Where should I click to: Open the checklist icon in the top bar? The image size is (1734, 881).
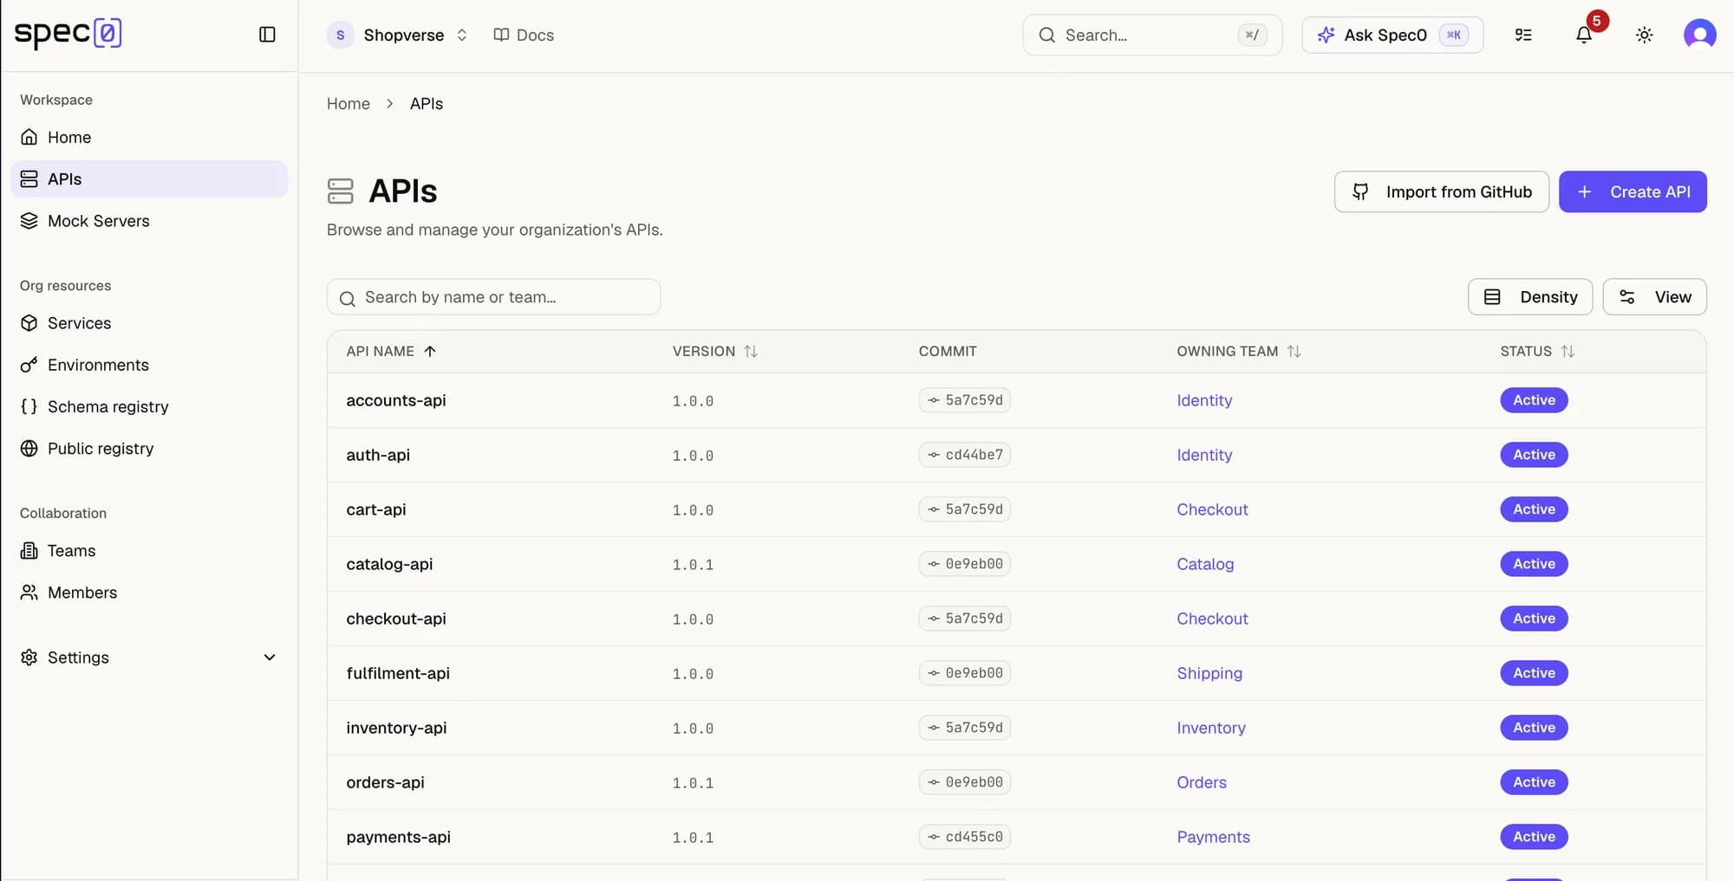pyautogui.click(x=1523, y=35)
